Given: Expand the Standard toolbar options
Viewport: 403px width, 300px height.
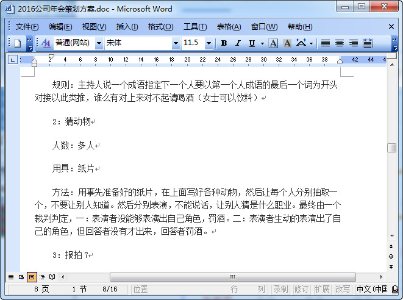Looking at the screenshot, I should tap(29, 44).
